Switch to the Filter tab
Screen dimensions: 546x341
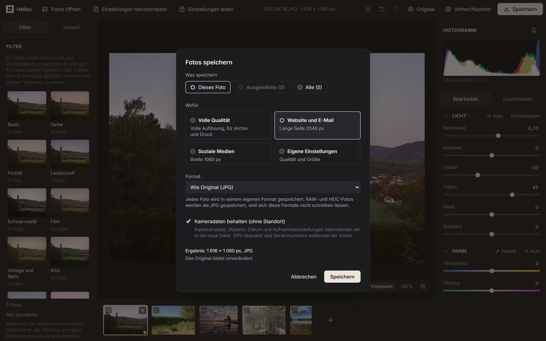(25, 27)
